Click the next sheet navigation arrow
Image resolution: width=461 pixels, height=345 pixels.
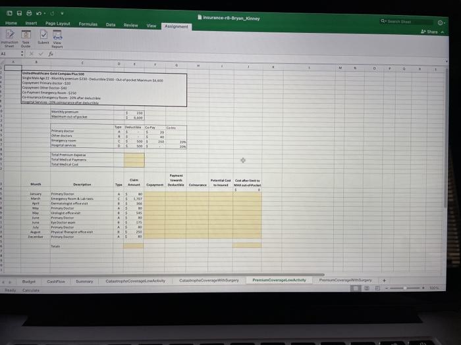click(10, 282)
